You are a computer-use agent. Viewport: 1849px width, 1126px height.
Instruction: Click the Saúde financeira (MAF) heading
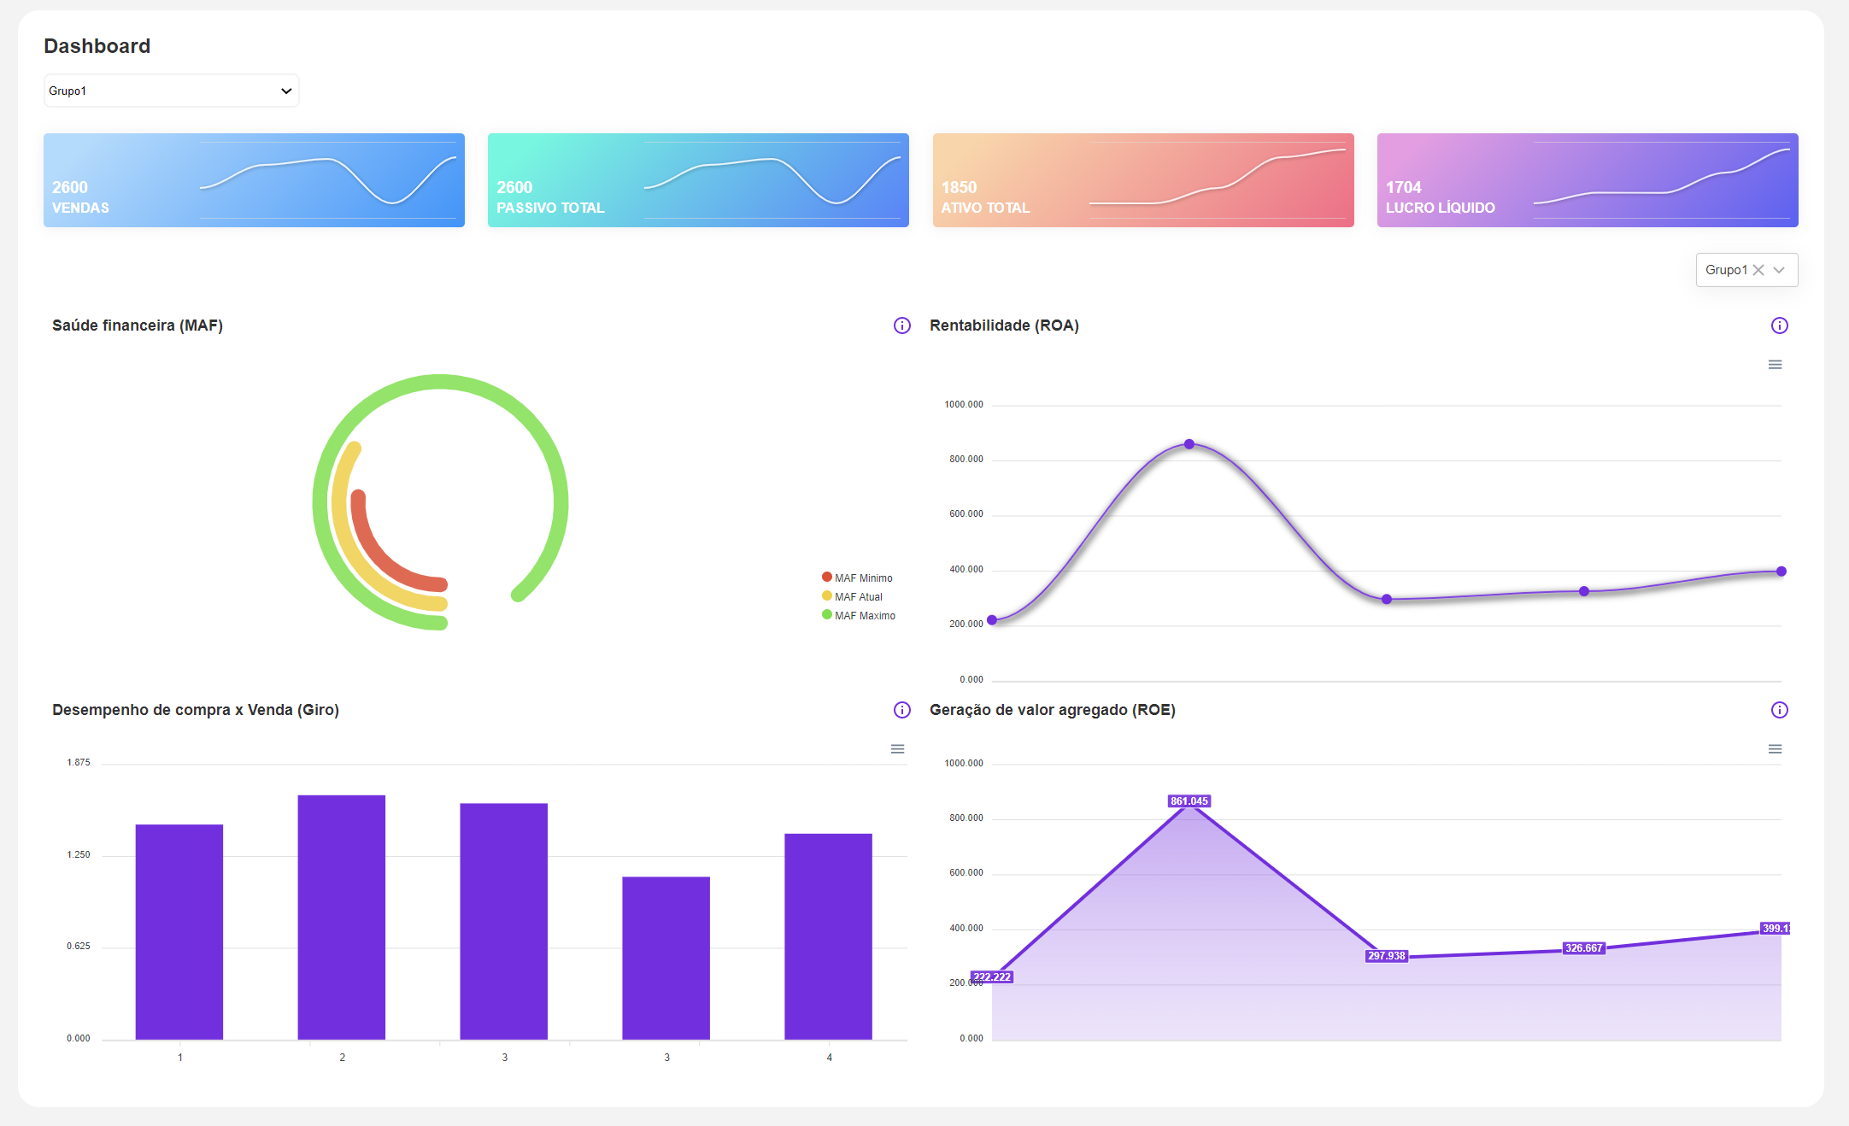138,325
